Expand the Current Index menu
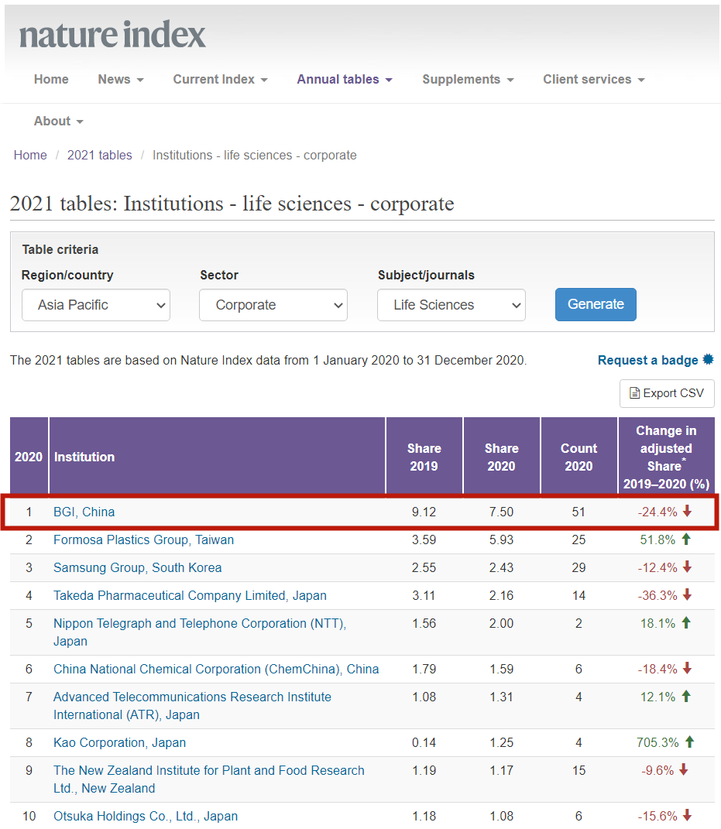The width and height of the screenshot is (721, 829). 220,79
